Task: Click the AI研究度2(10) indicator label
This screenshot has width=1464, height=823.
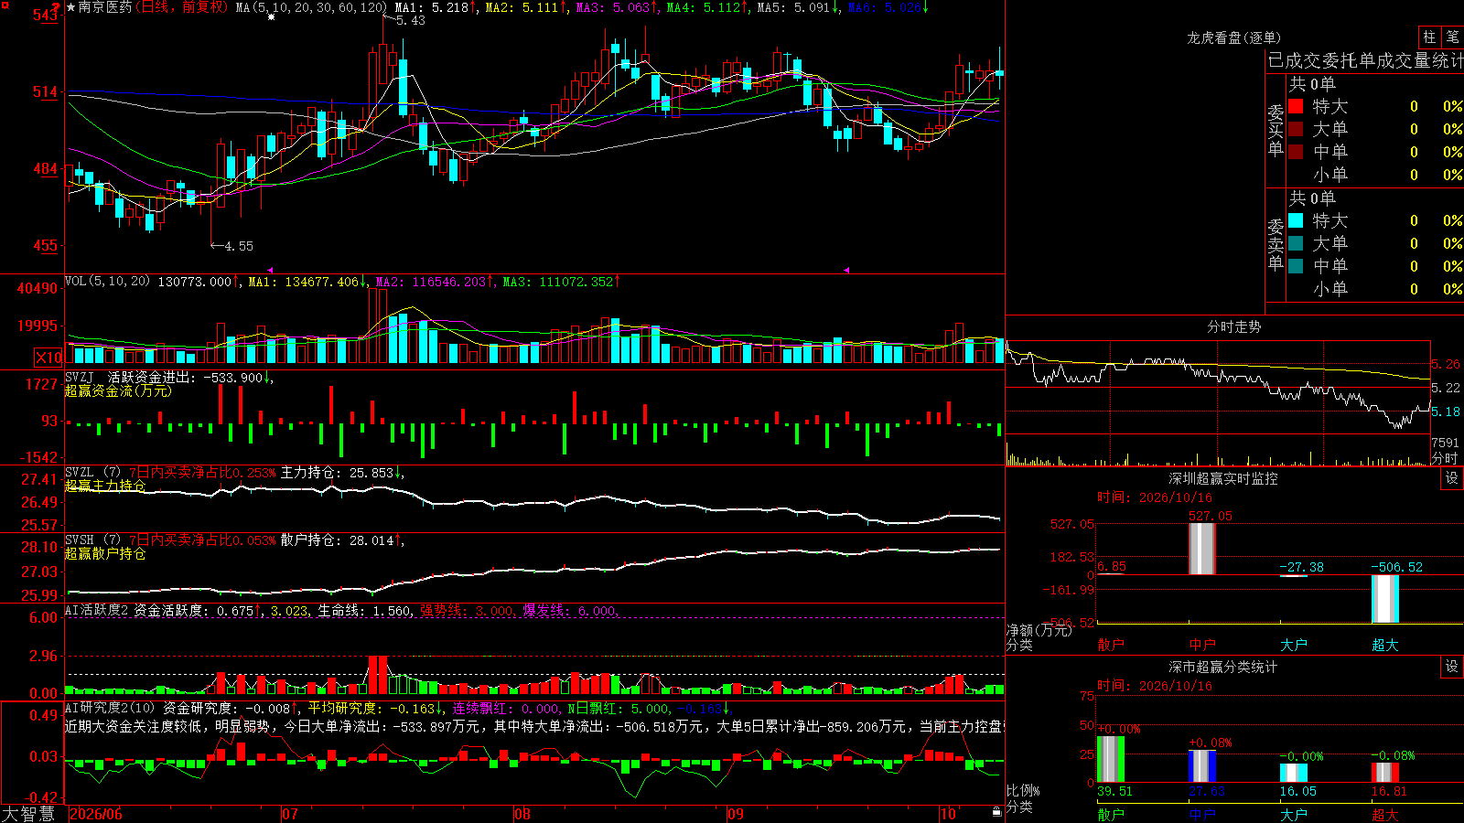Action: coord(111,708)
